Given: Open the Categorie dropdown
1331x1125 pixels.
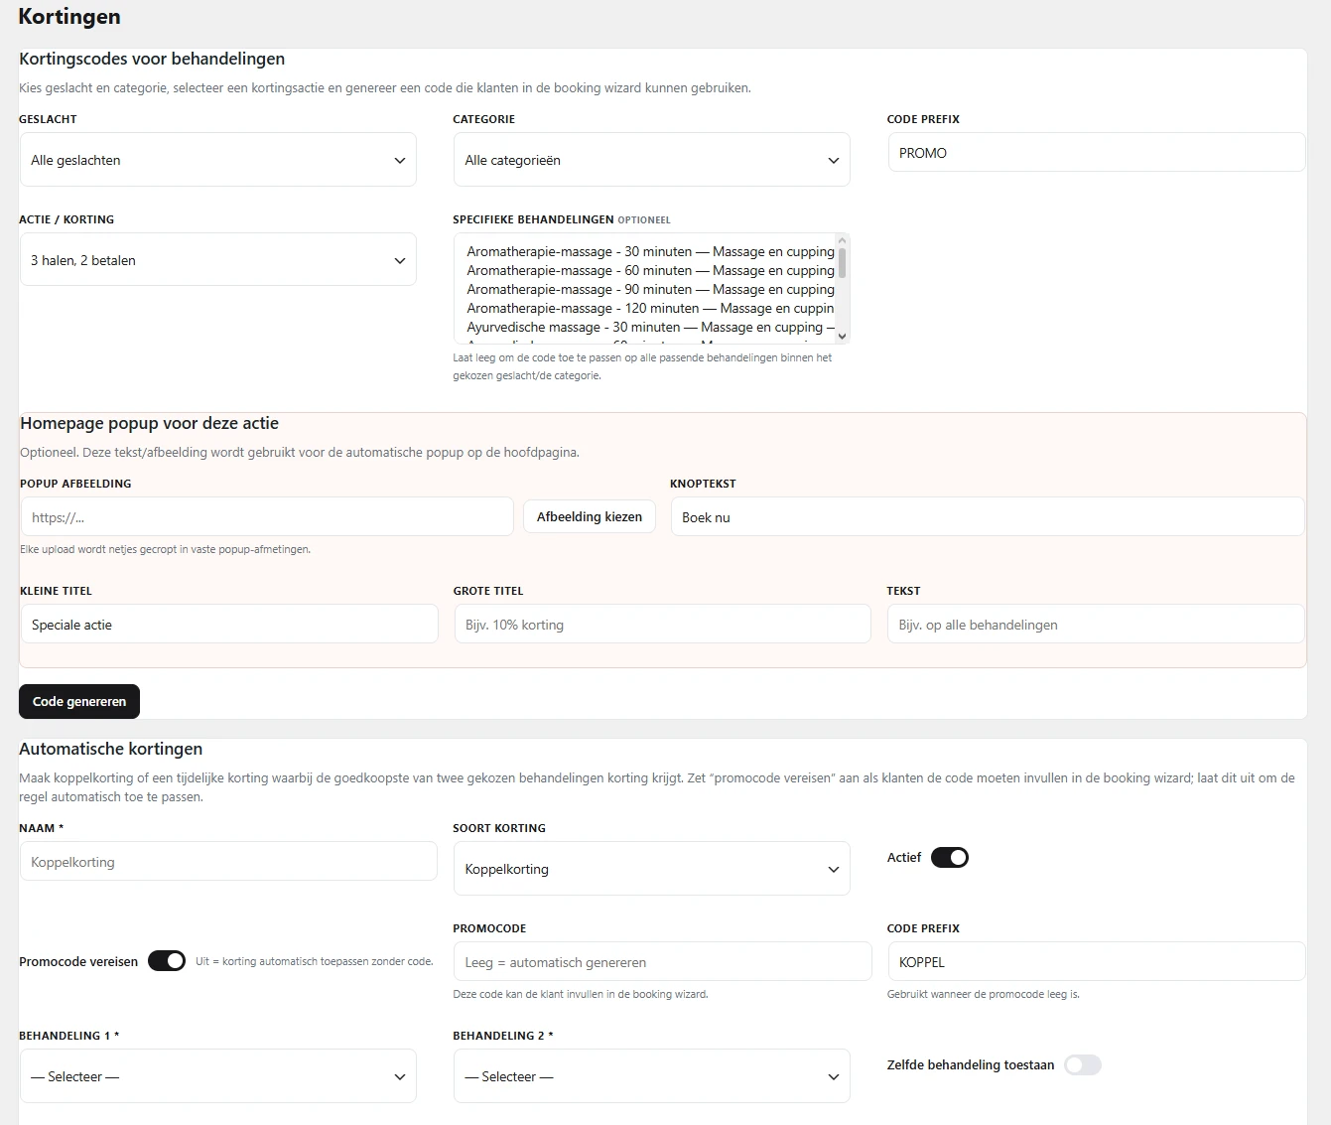Looking at the screenshot, I should point(651,160).
